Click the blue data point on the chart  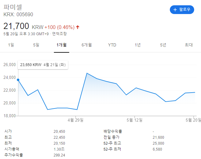[18, 80]
